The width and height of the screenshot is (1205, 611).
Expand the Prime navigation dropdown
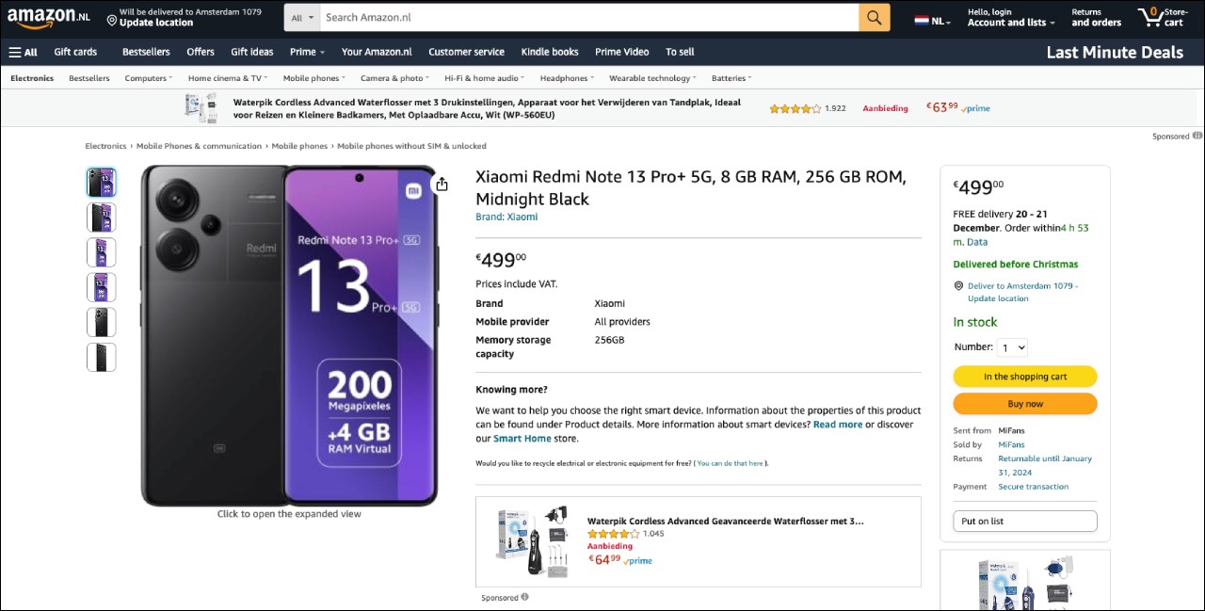[x=306, y=51]
